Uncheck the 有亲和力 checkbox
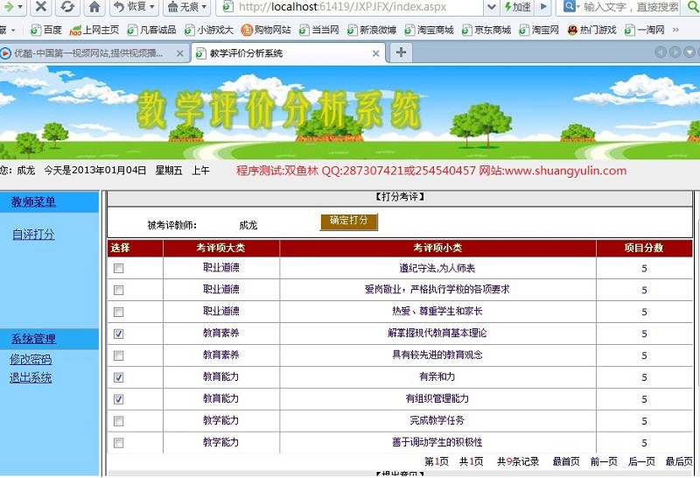The width and height of the screenshot is (700, 478). coord(118,377)
